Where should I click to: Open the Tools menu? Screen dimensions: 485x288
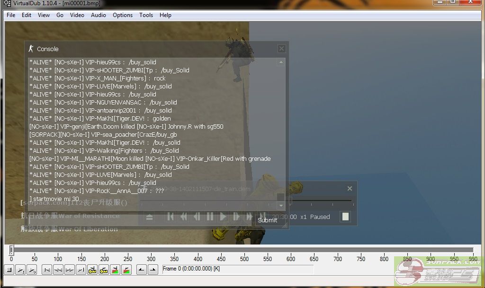[x=146, y=15]
